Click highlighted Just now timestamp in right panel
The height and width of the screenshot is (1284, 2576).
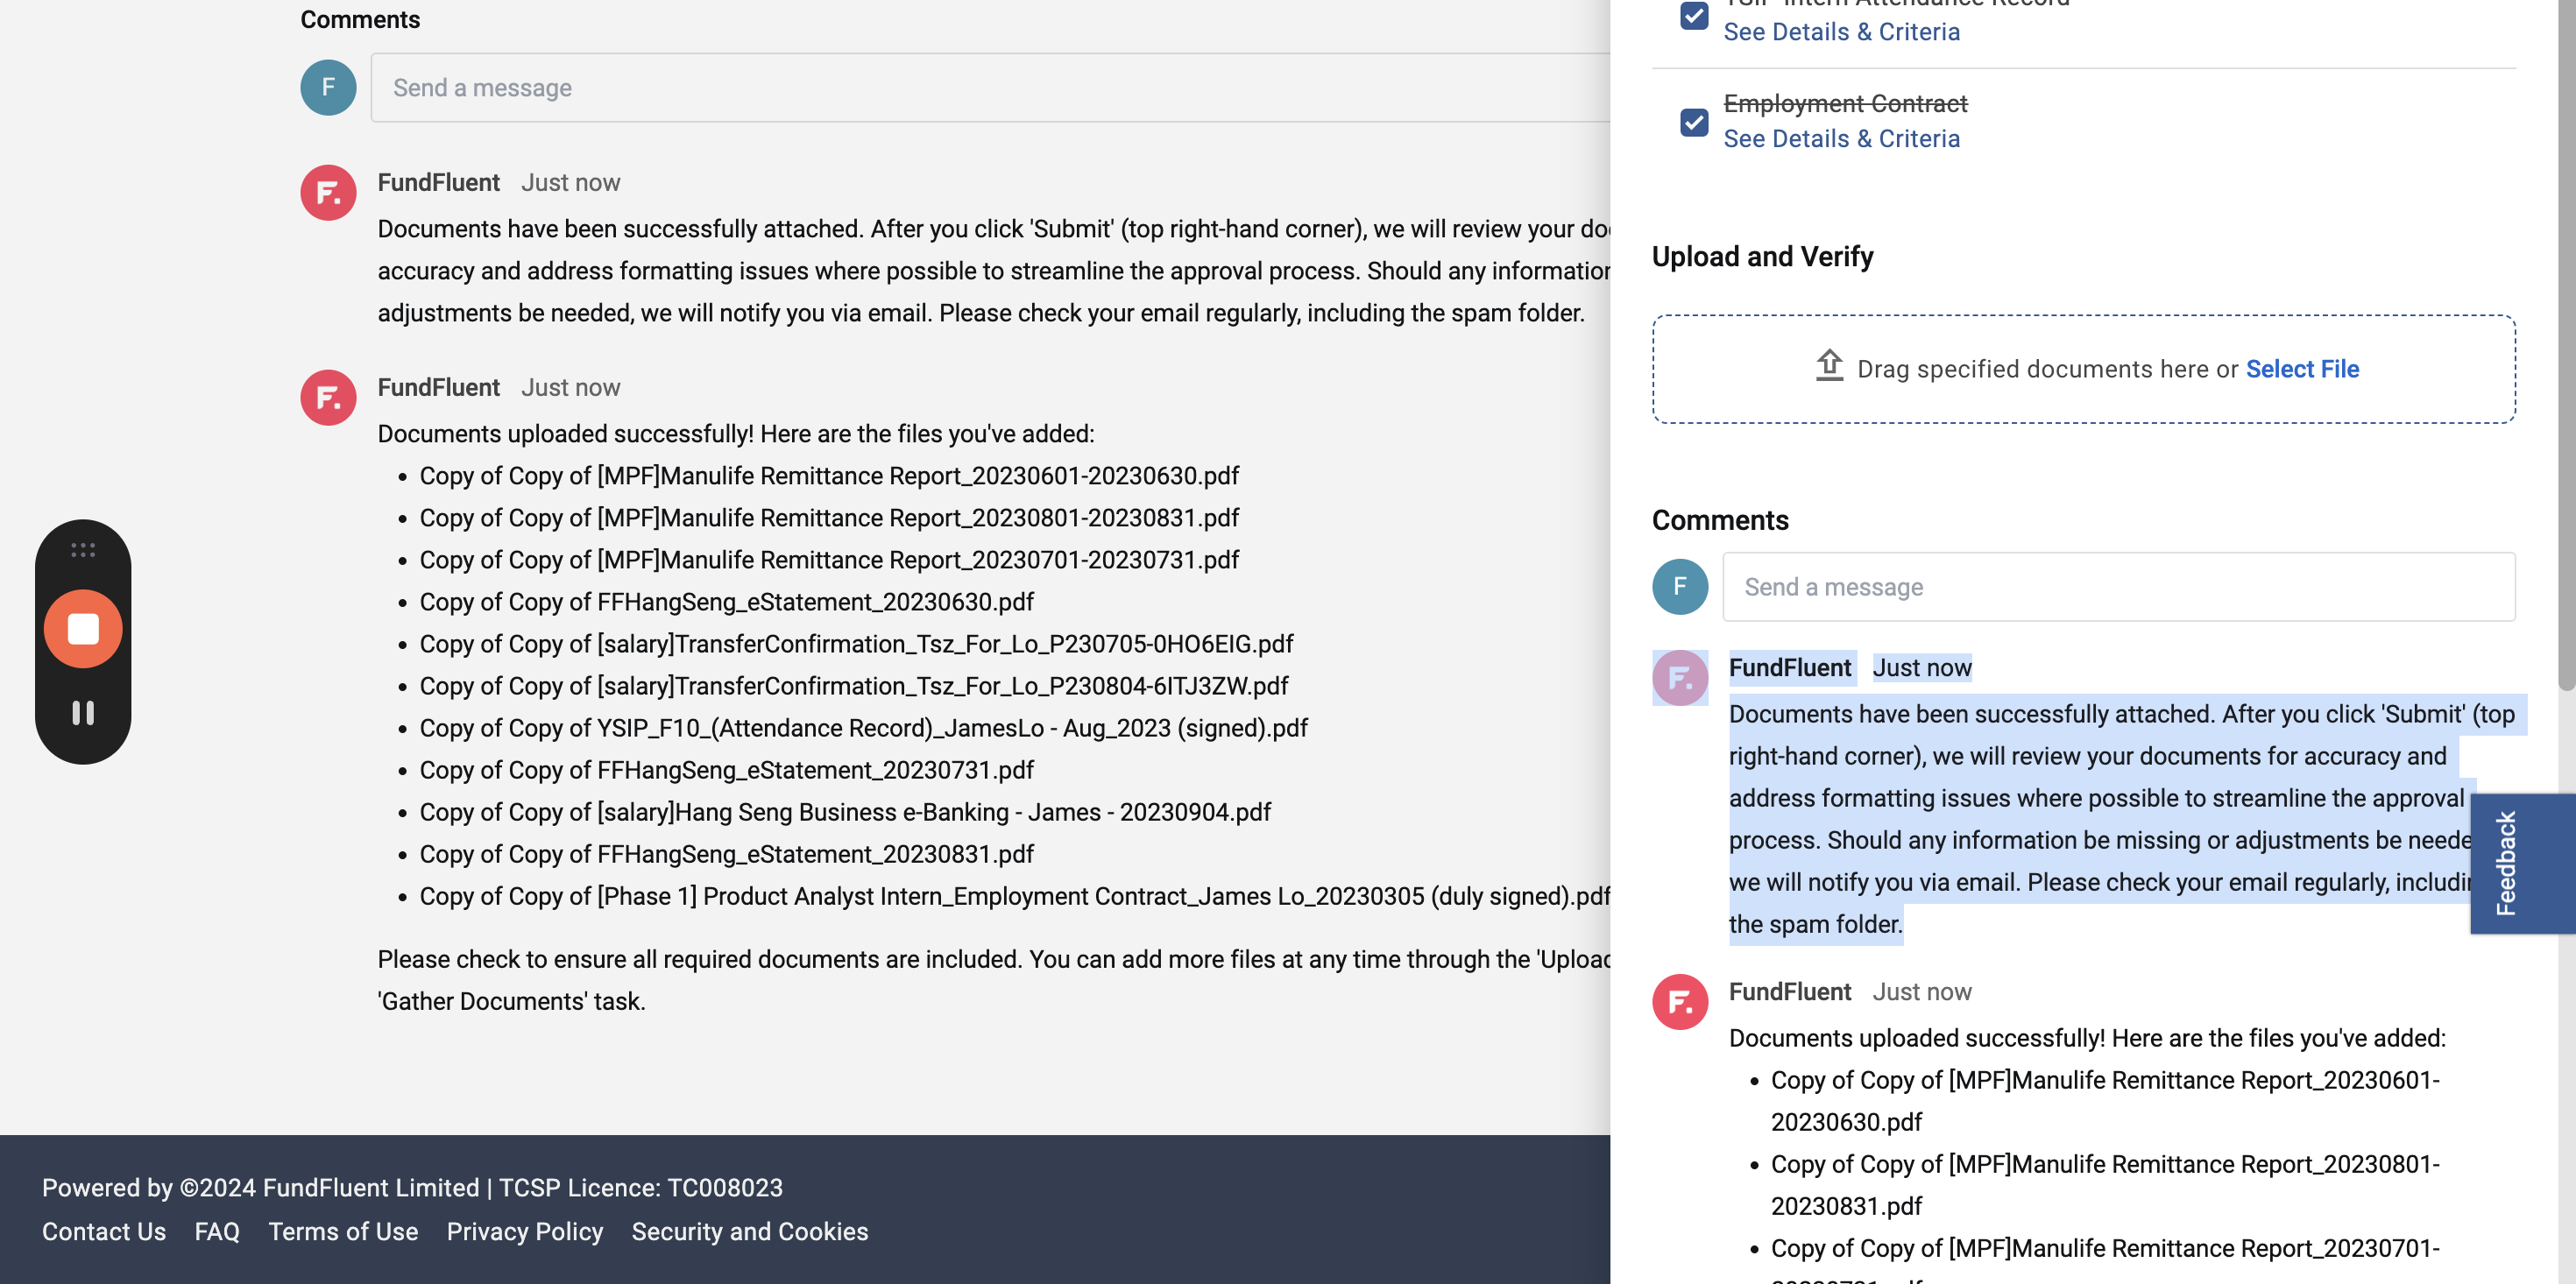coord(1921,668)
